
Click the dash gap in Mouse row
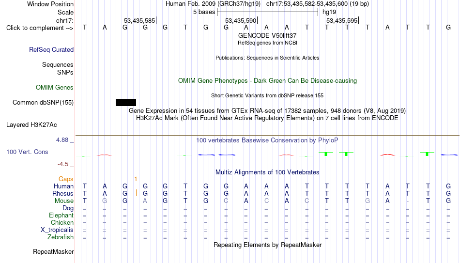point(408,201)
